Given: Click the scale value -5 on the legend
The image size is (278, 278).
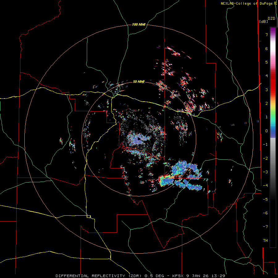Looking at the screenshot, I should (265, 200).
